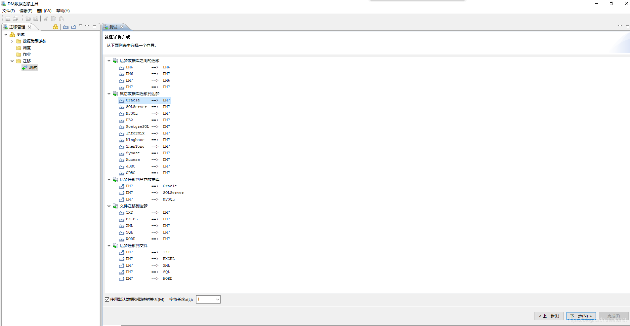Image resolution: width=630 pixels, height=326 pixels.
Task: Click the yellow cubes new project icon
Action: (56, 27)
